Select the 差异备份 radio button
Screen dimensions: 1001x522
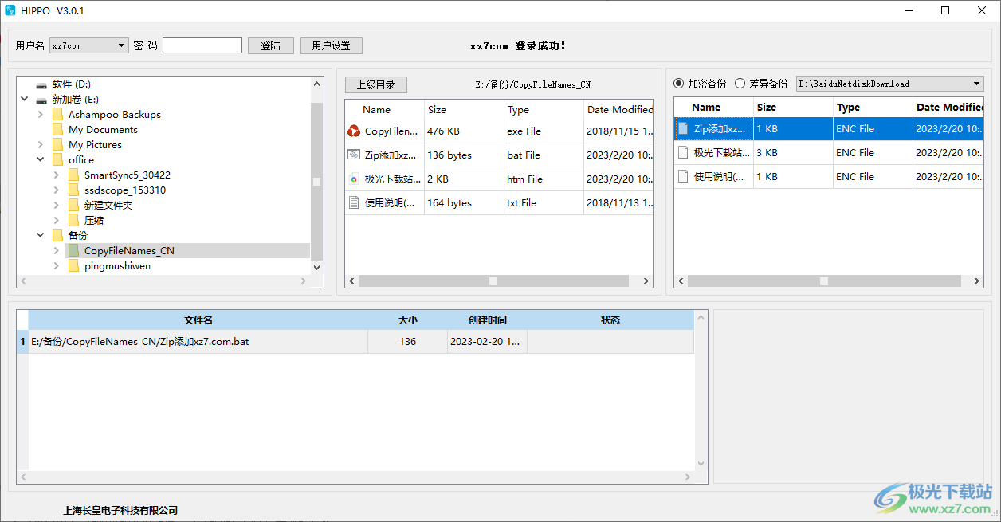pyautogui.click(x=740, y=84)
